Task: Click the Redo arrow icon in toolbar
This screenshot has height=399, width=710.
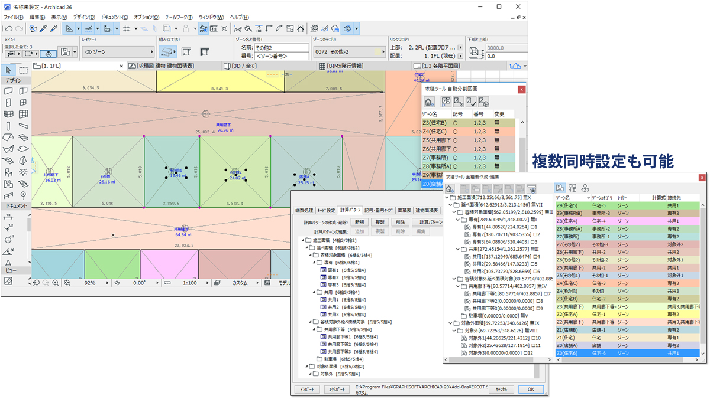Action: (20, 28)
